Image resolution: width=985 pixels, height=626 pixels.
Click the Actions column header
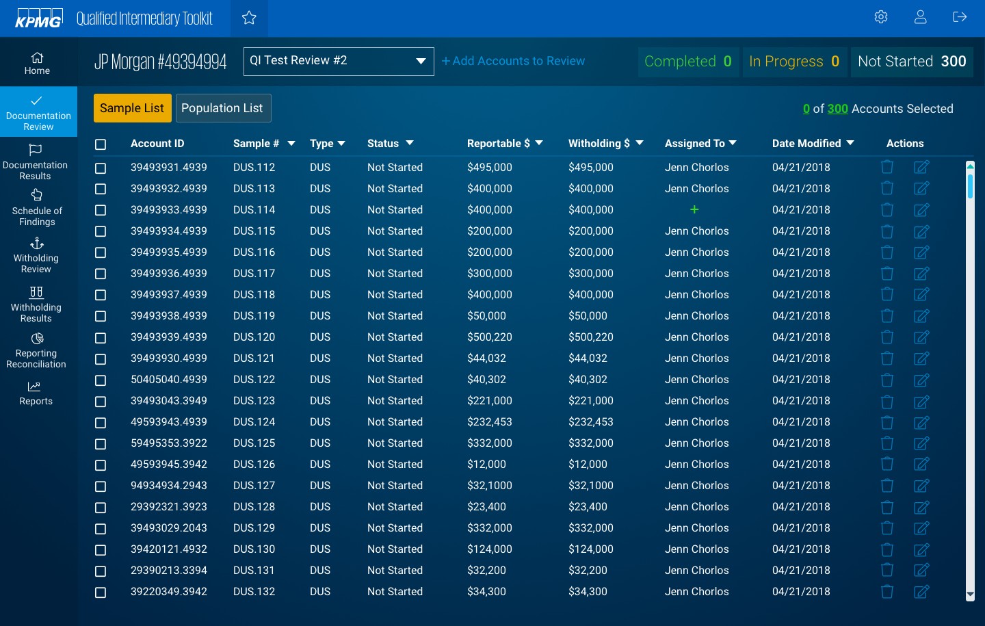point(905,144)
